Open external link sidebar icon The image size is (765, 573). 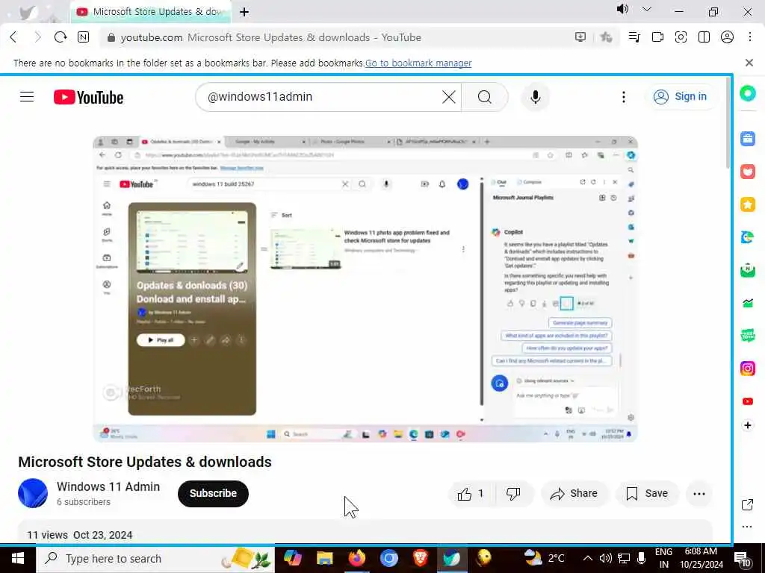pyautogui.click(x=747, y=505)
